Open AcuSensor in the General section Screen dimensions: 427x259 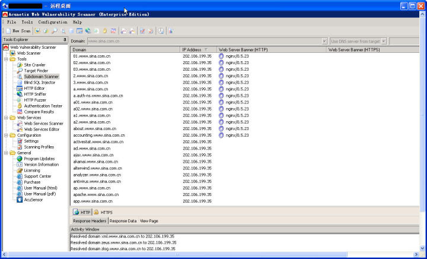coord(33,200)
